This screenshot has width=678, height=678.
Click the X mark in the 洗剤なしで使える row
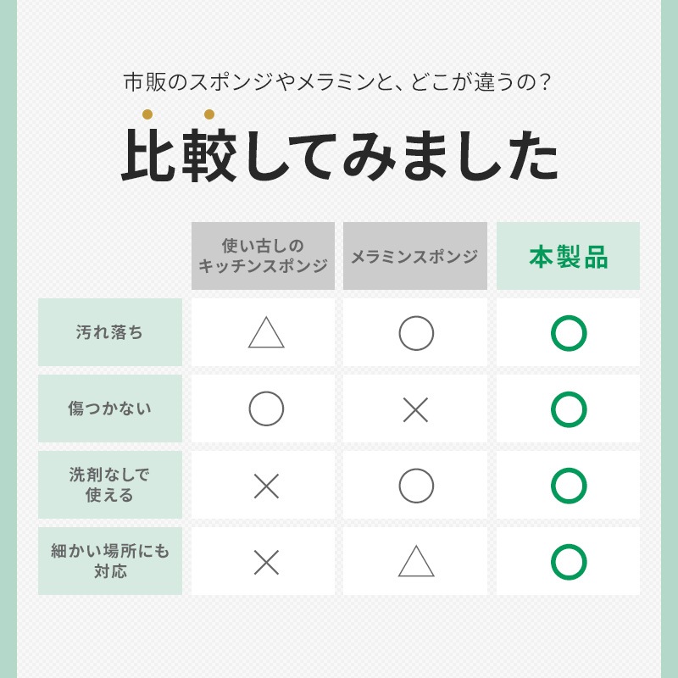click(266, 486)
